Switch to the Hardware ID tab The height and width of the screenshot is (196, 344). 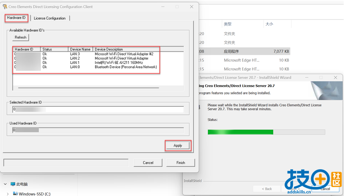(x=16, y=18)
